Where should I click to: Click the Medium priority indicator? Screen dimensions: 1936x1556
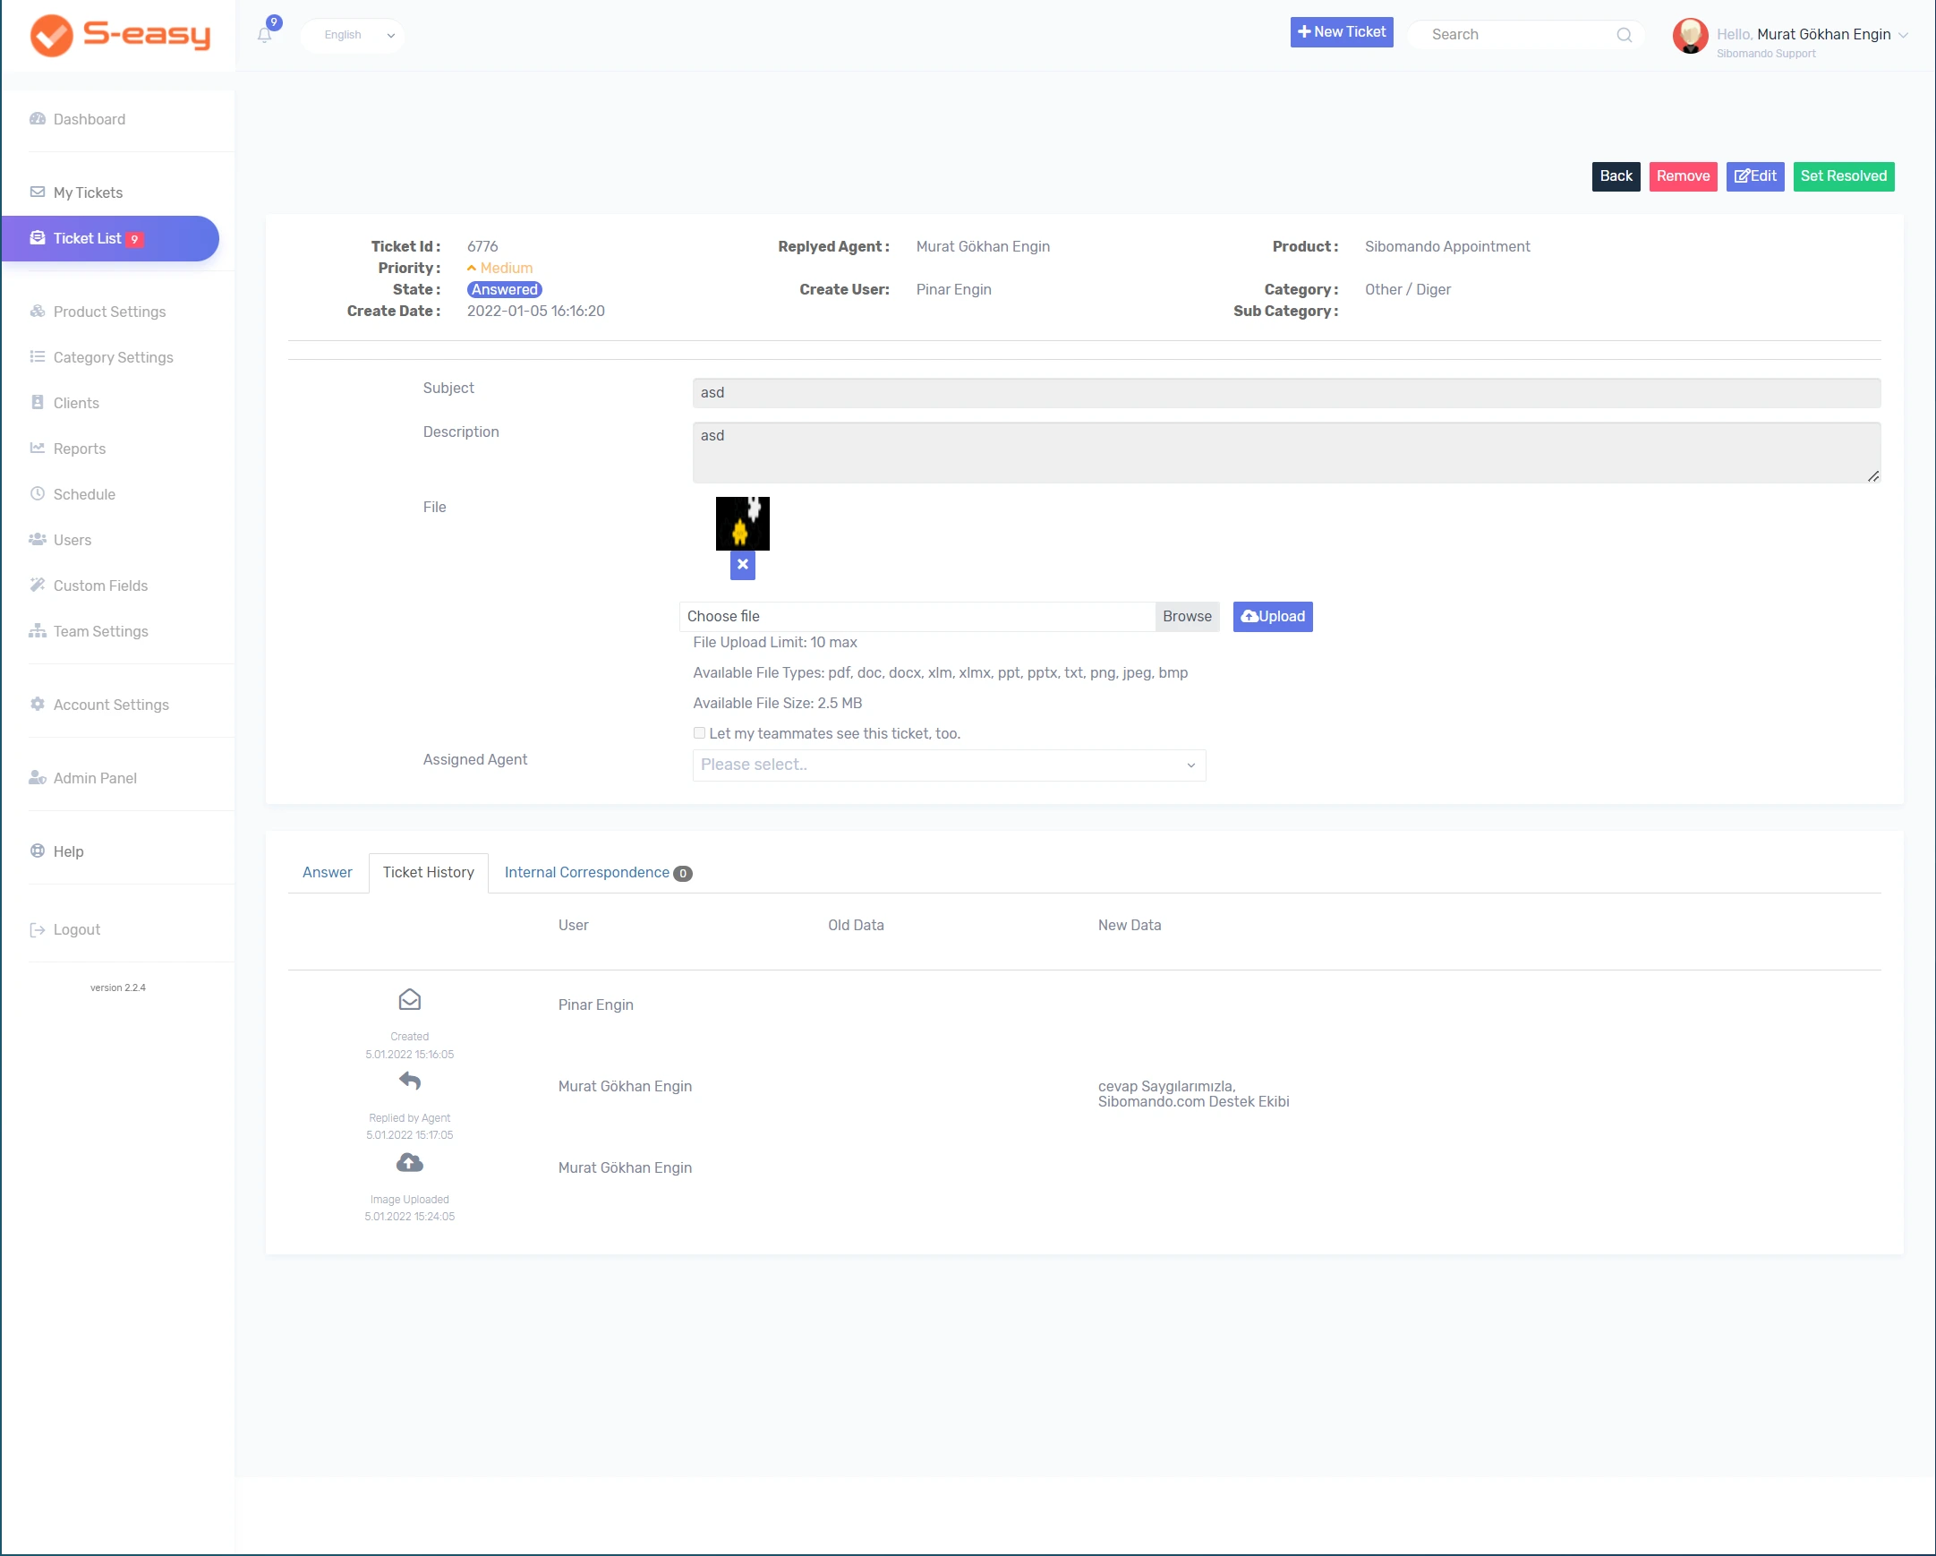499,268
